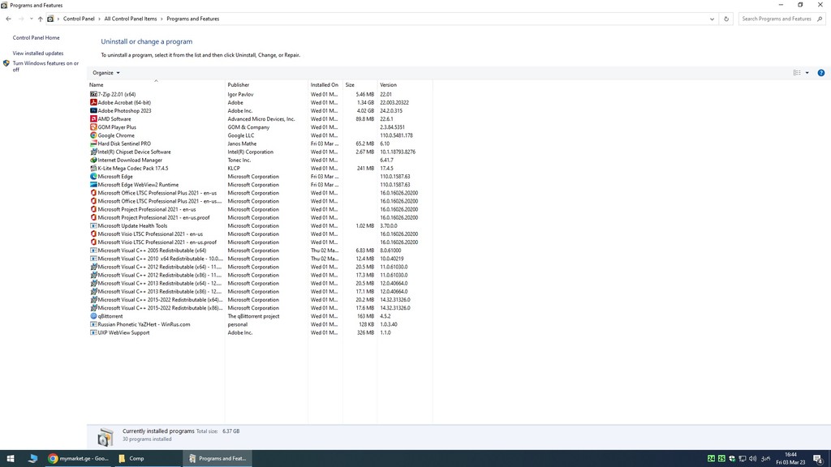
Task: Click the Adobe Acrobat (64-bit) icon
Action: click(93, 103)
